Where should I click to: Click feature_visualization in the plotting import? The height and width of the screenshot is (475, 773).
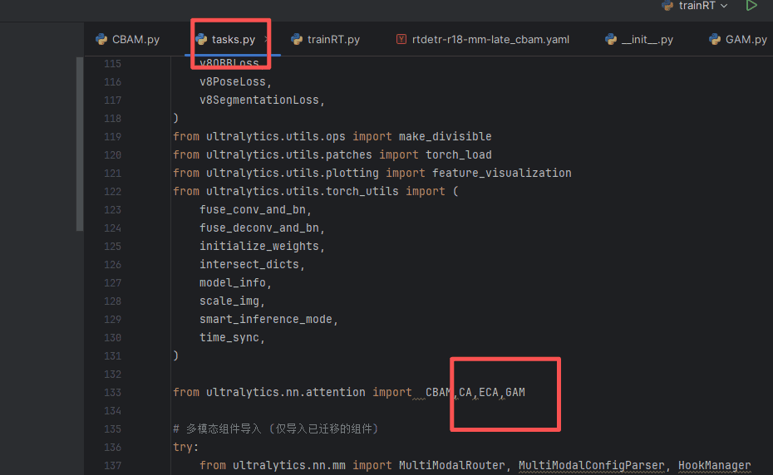[501, 173]
